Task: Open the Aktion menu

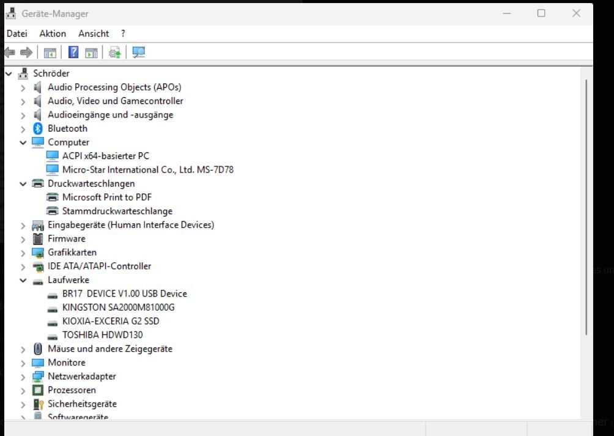Action: click(x=53, y=34)
